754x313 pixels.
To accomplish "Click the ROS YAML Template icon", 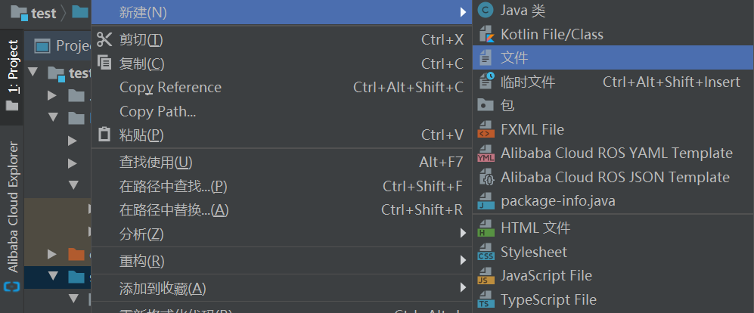I will coord(486,153).
